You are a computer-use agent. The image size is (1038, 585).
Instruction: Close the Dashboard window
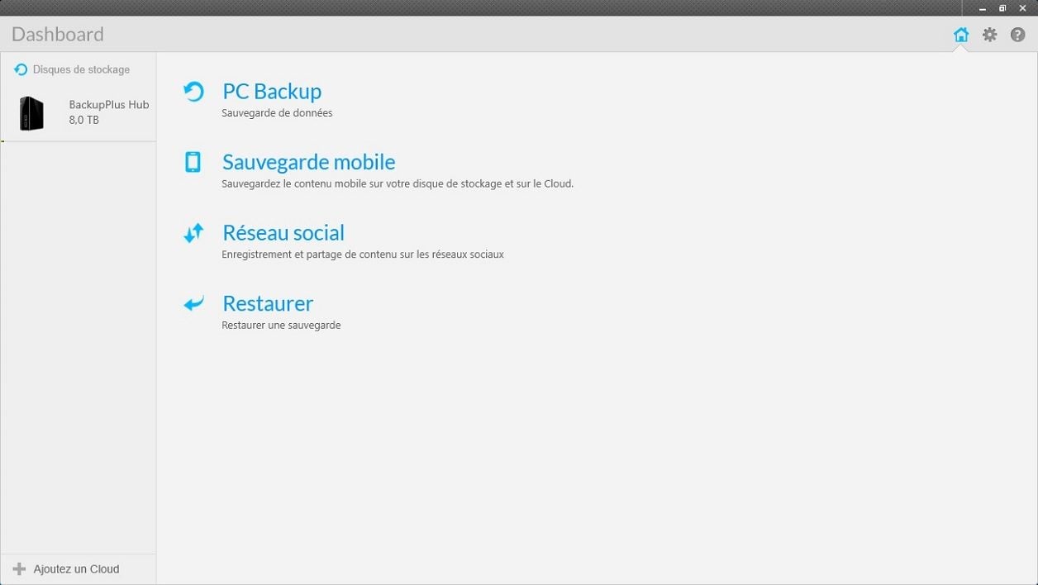coord(1023,7)
